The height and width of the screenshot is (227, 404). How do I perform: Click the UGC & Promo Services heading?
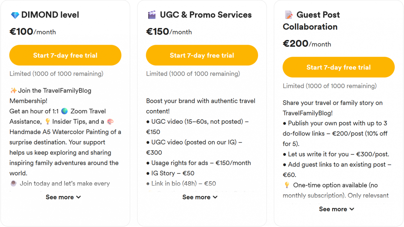click(x=206, y=15)
